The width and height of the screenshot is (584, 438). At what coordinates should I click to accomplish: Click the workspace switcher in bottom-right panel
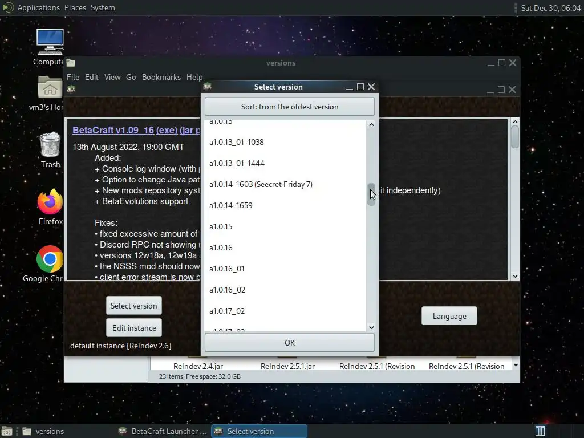[540, 431]
